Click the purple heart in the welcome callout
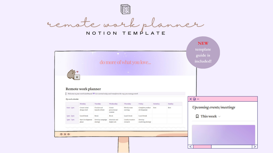The width and height of the screenshot is (273, 153). [x=94, y=94]
